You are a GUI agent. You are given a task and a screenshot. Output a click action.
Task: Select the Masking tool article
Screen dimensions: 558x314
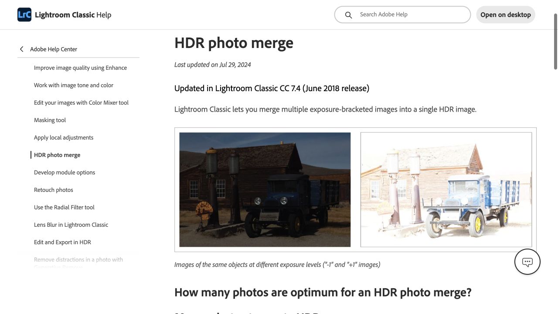(50, 120)
